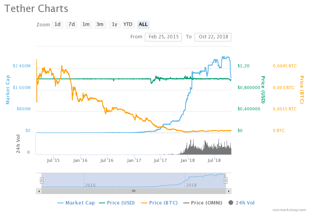
Task: Click the 2018 marker in navigator
Action: pos(191,185)
